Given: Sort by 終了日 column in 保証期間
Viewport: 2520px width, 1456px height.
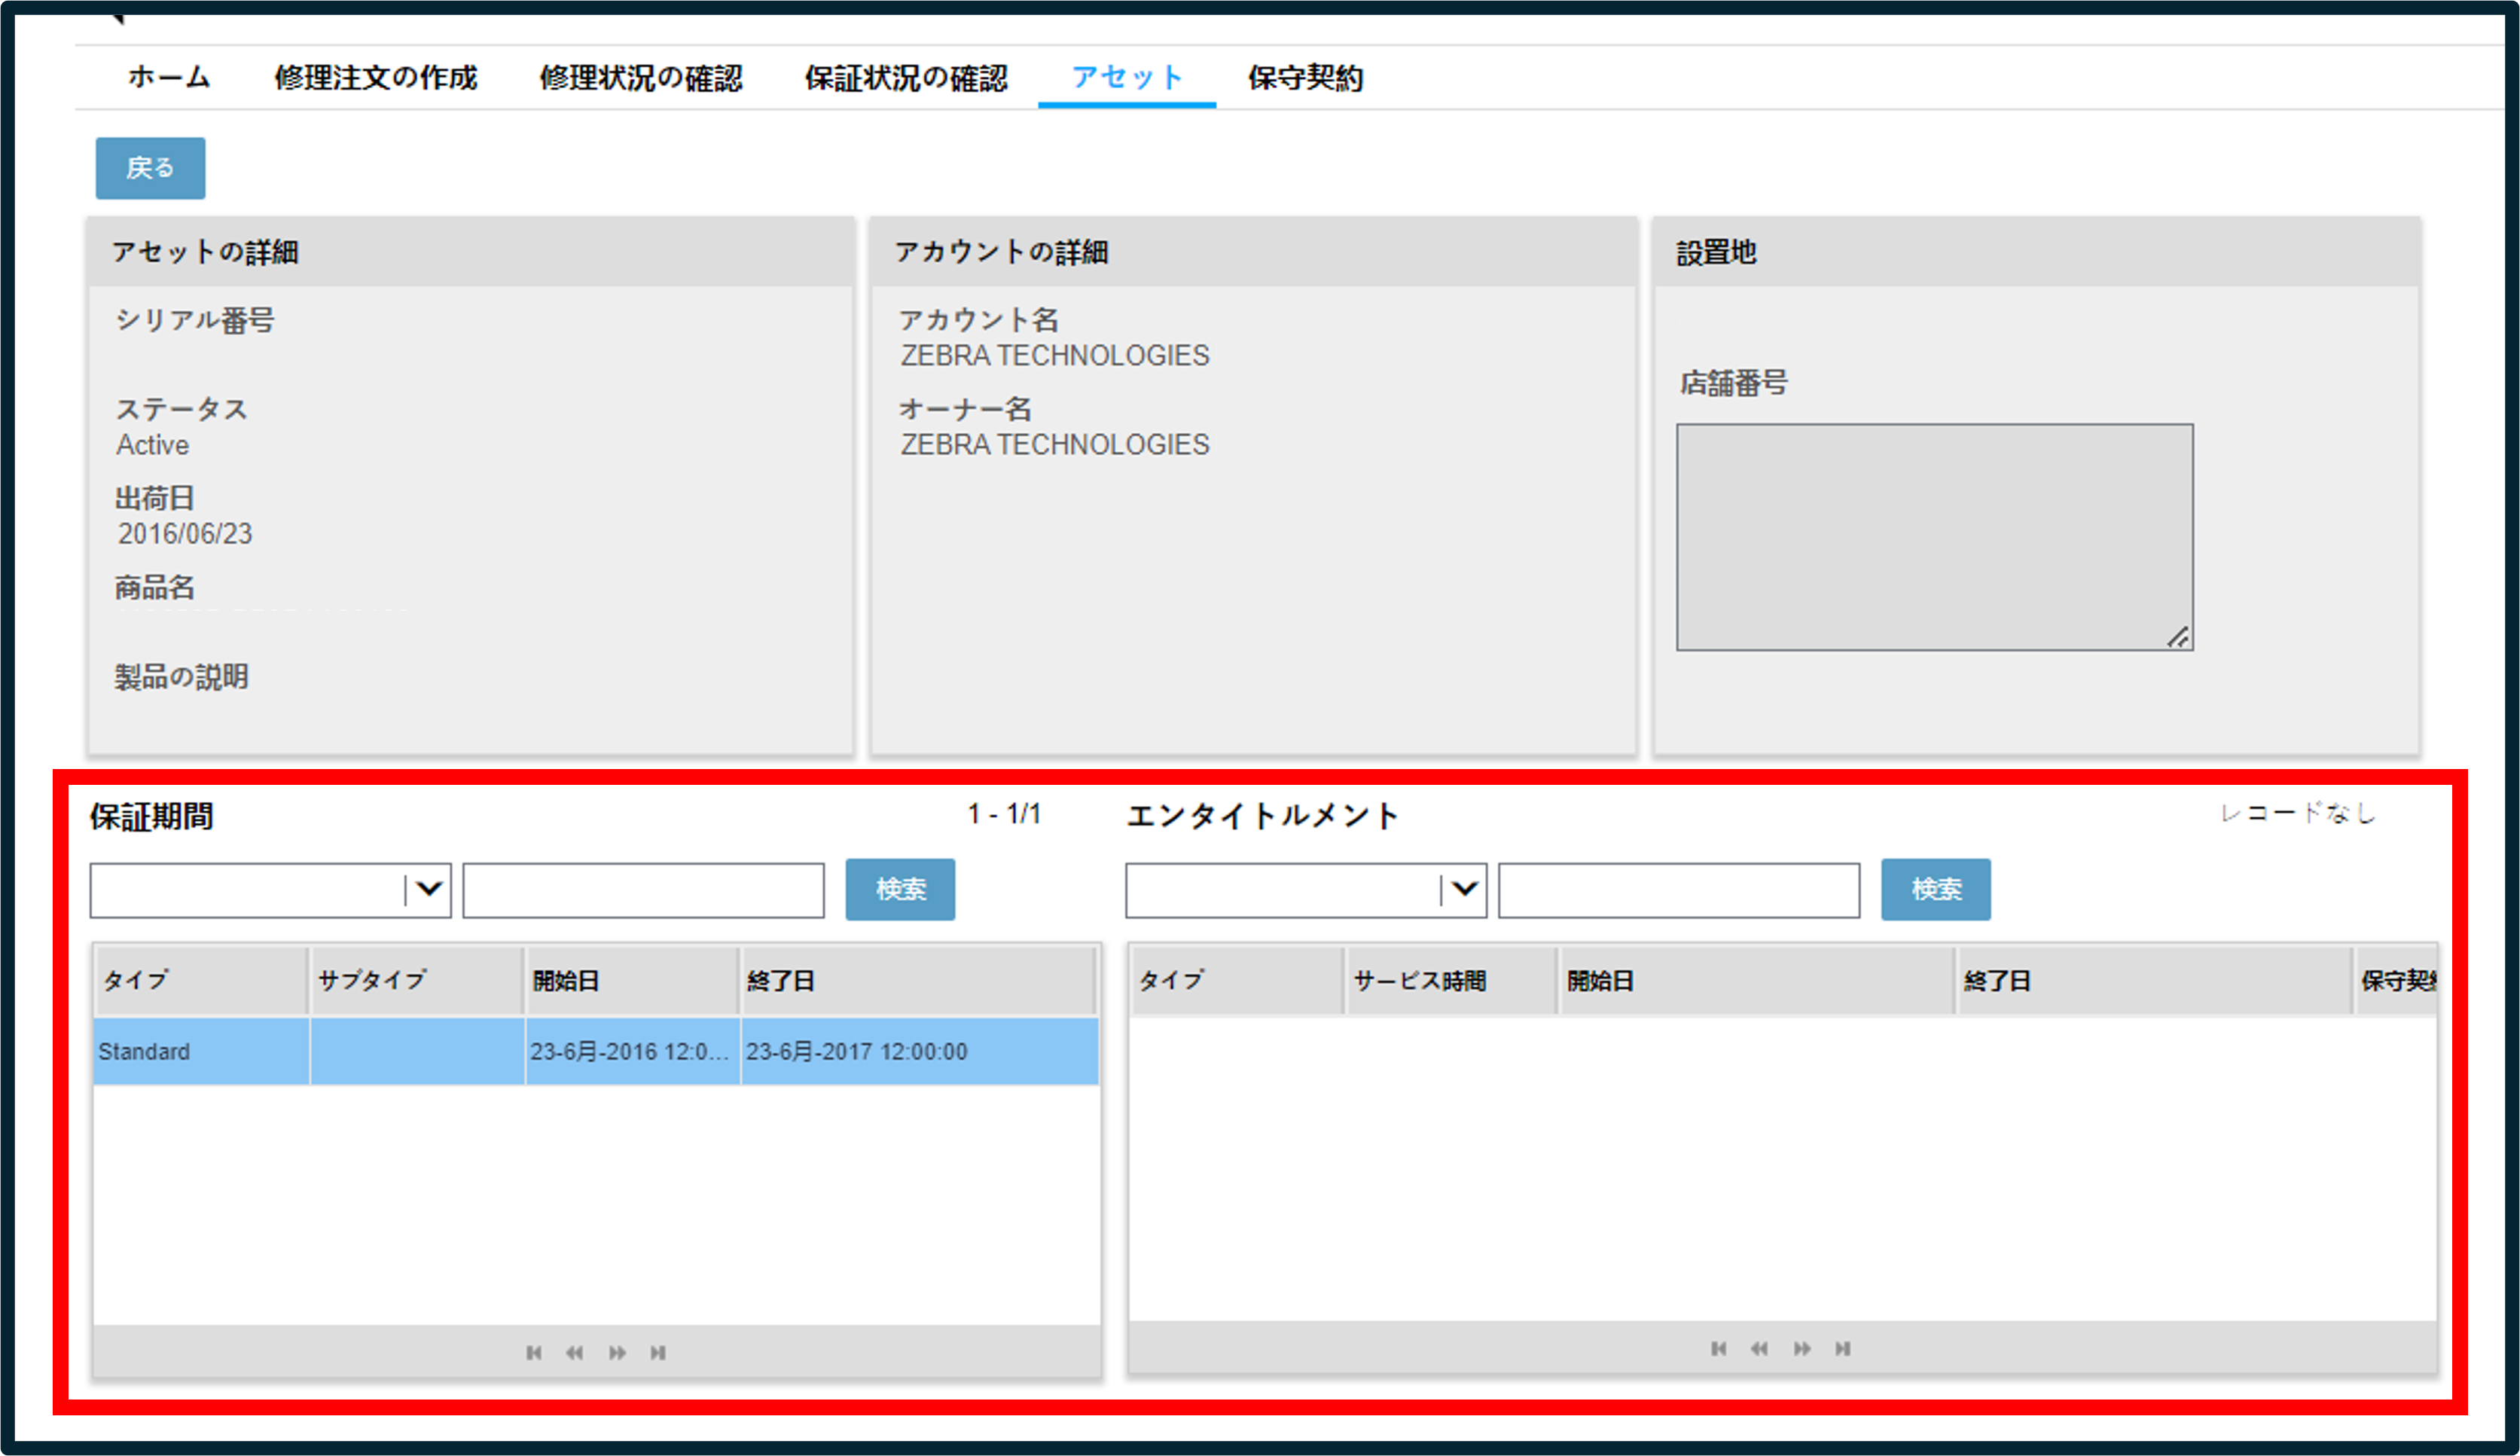Looking at the screenshot, I should 917,980.
